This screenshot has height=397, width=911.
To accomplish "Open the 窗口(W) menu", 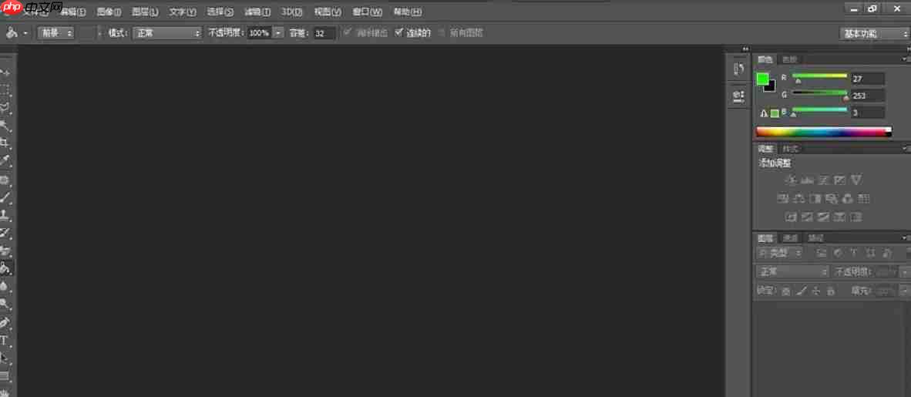I will point(368,12).
